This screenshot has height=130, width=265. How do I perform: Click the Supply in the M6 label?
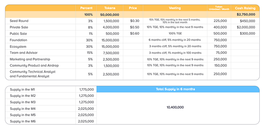(x=23, y=121)
